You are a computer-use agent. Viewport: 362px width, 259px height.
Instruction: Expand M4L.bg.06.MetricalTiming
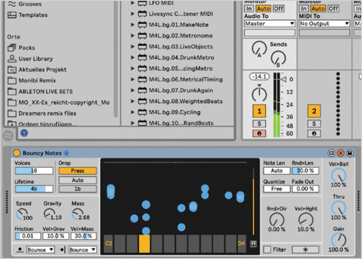(x=133, y=79)
